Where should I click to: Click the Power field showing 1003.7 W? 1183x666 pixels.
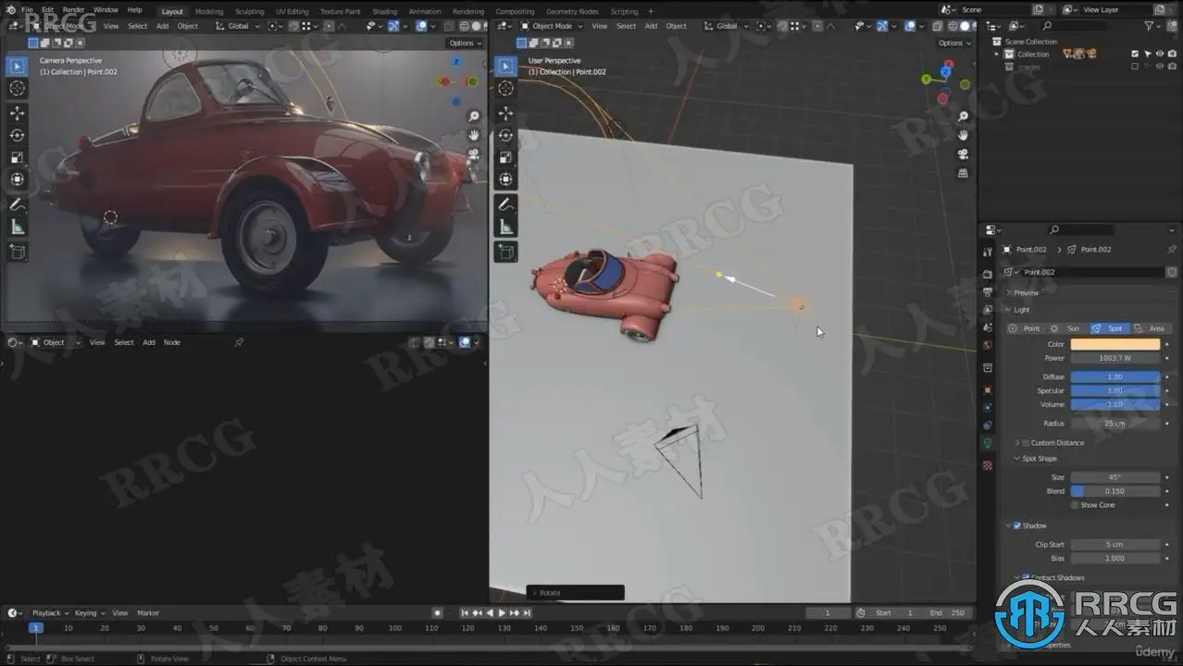pos(1115,358)
